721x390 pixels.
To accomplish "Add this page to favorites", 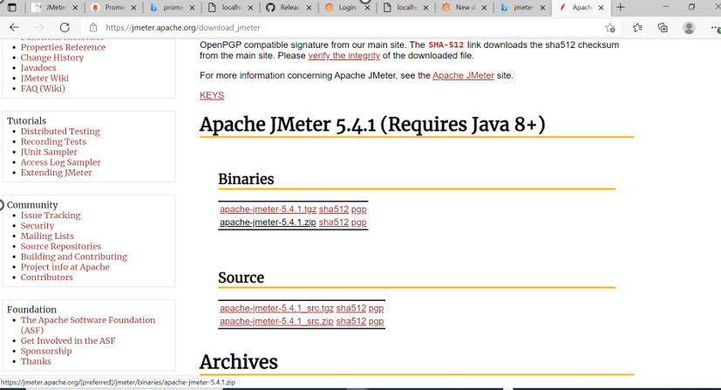I will click(610, 27).
